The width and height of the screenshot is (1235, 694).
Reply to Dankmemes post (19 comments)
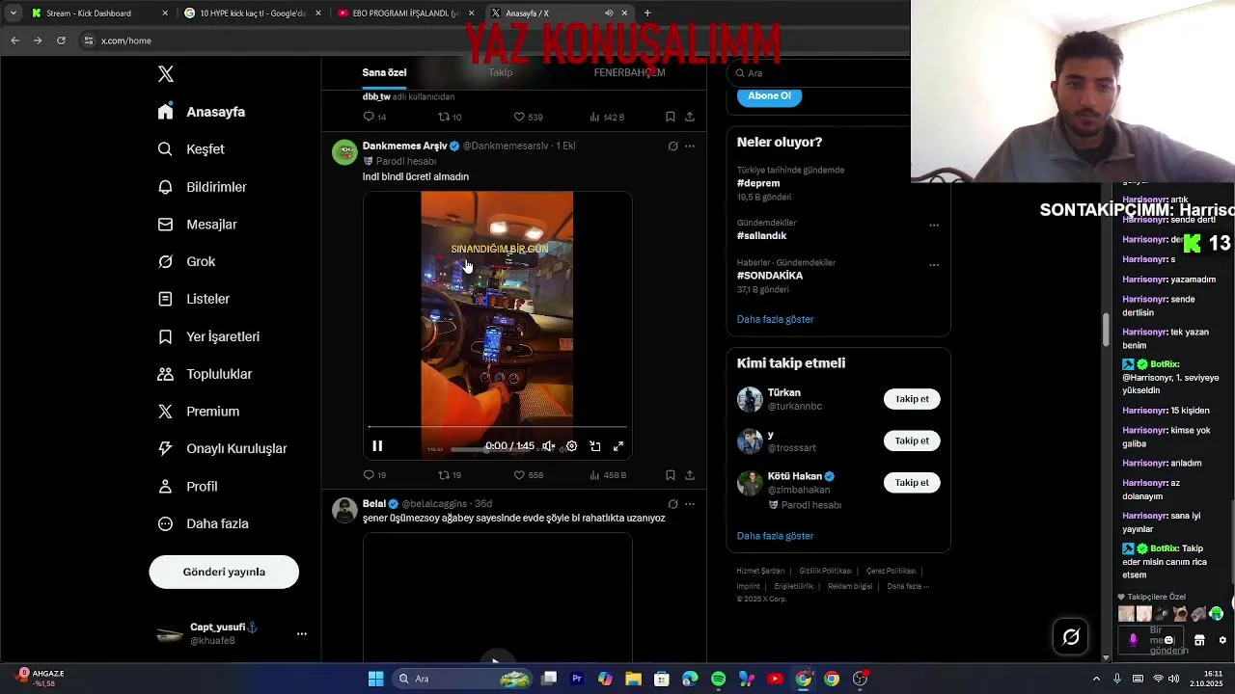point(374,475)
